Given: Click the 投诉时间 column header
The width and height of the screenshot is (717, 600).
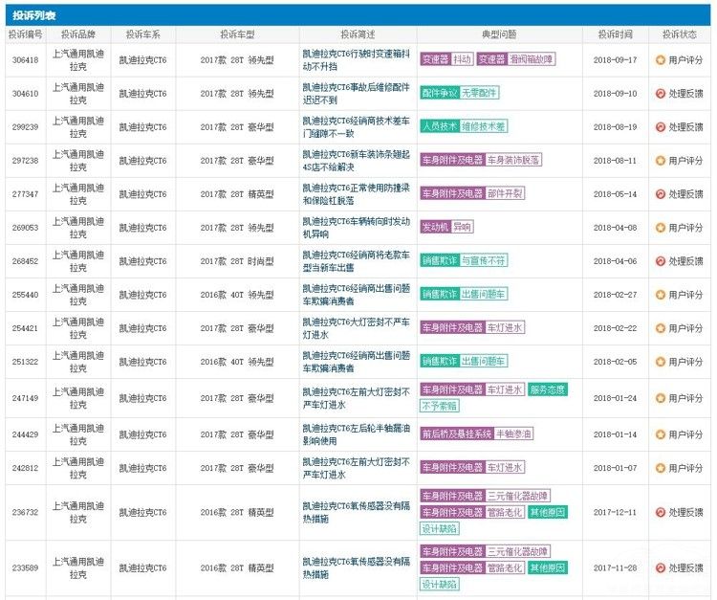Looking at the screenshot, I should tap(615, 34).
